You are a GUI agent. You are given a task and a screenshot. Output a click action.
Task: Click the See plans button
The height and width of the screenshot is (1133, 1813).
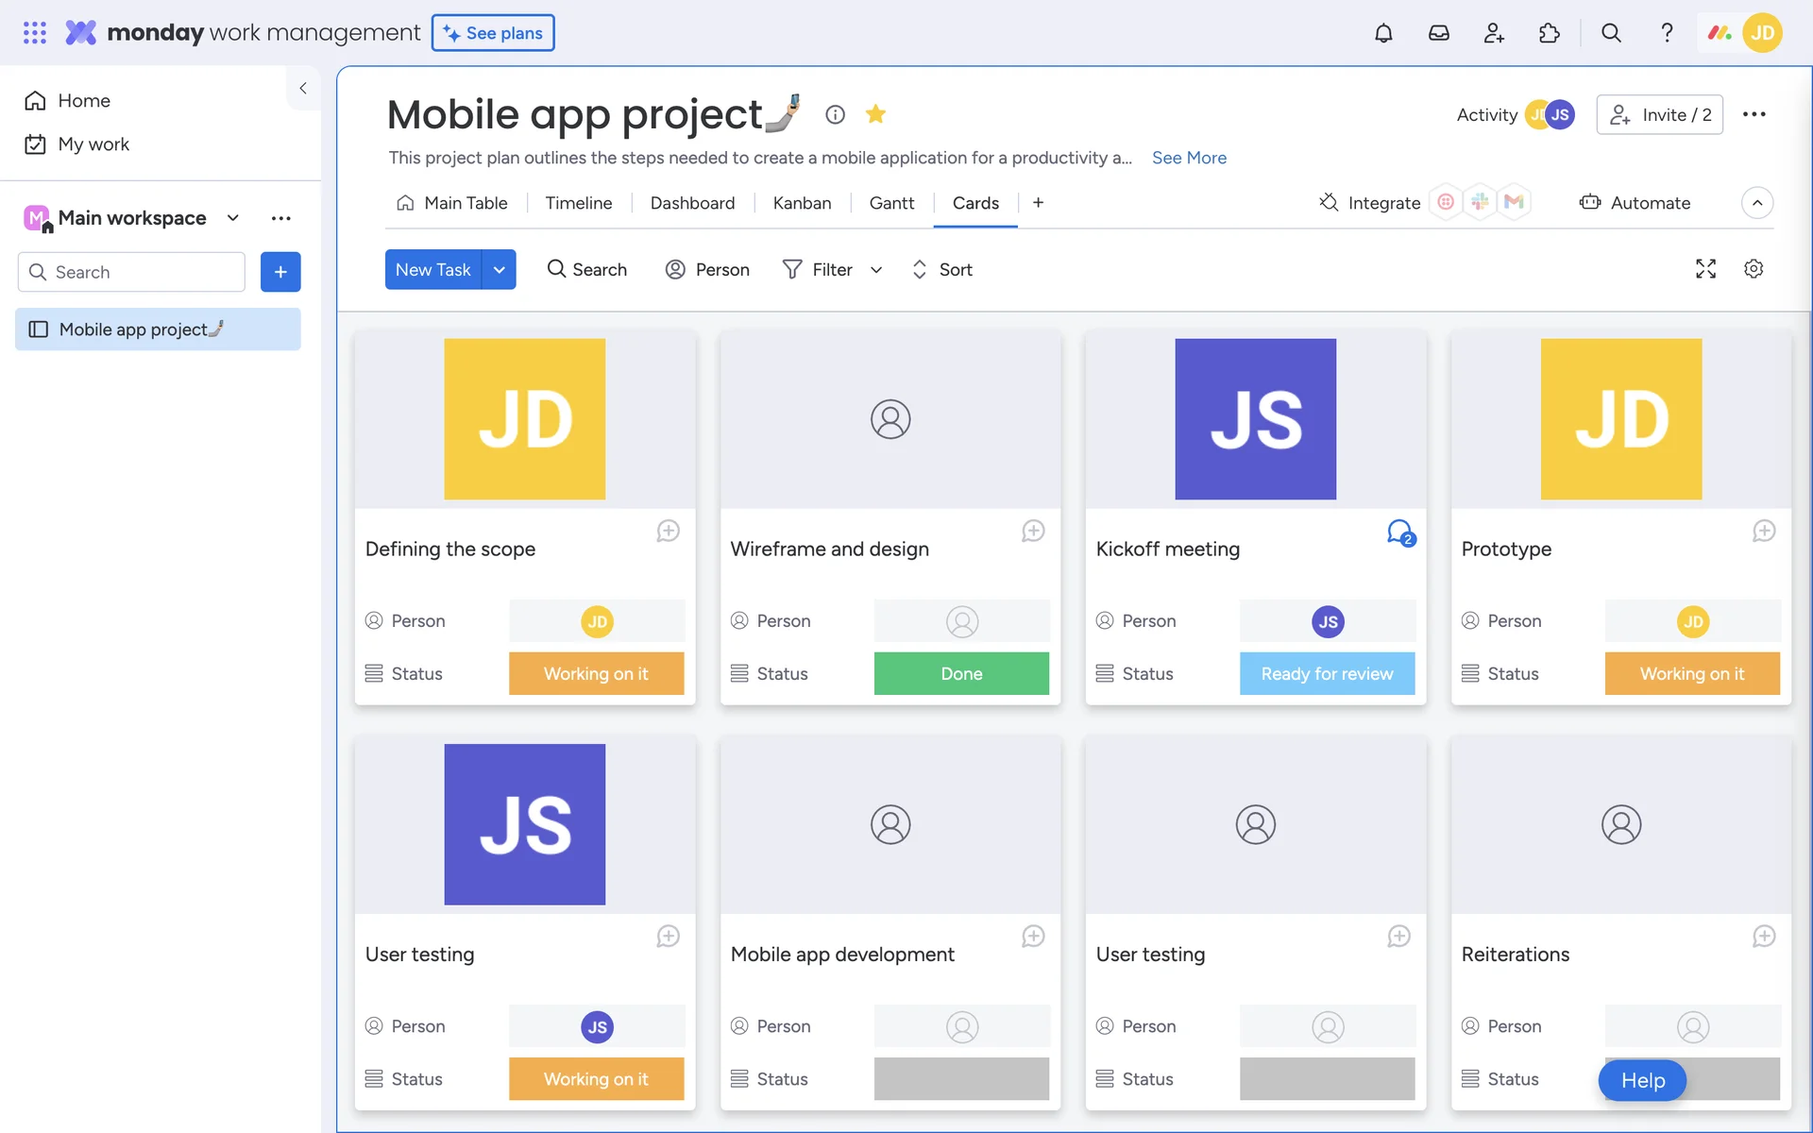[493, 33]
